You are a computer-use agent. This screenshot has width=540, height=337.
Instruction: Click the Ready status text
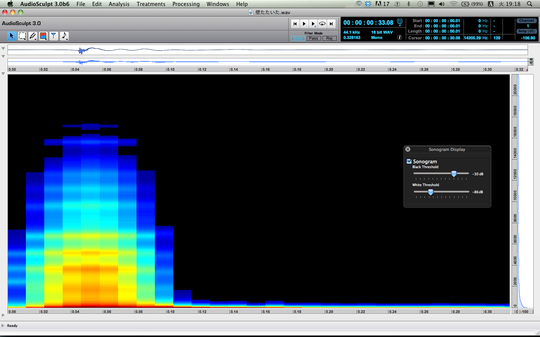(12, 326)
